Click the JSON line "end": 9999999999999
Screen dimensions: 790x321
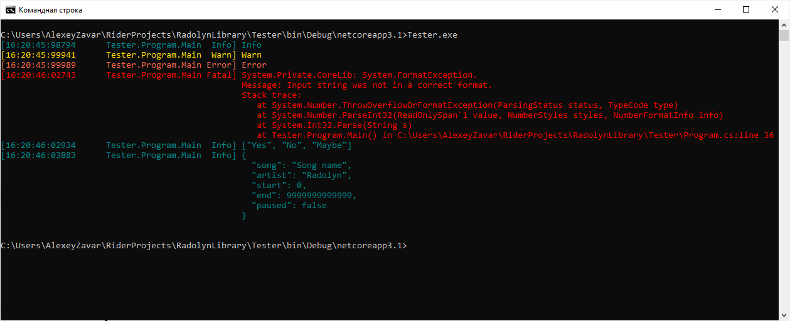[304, 196]
